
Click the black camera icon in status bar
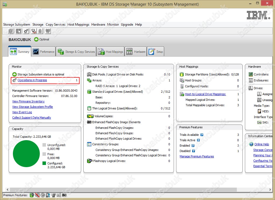(64, 195)
